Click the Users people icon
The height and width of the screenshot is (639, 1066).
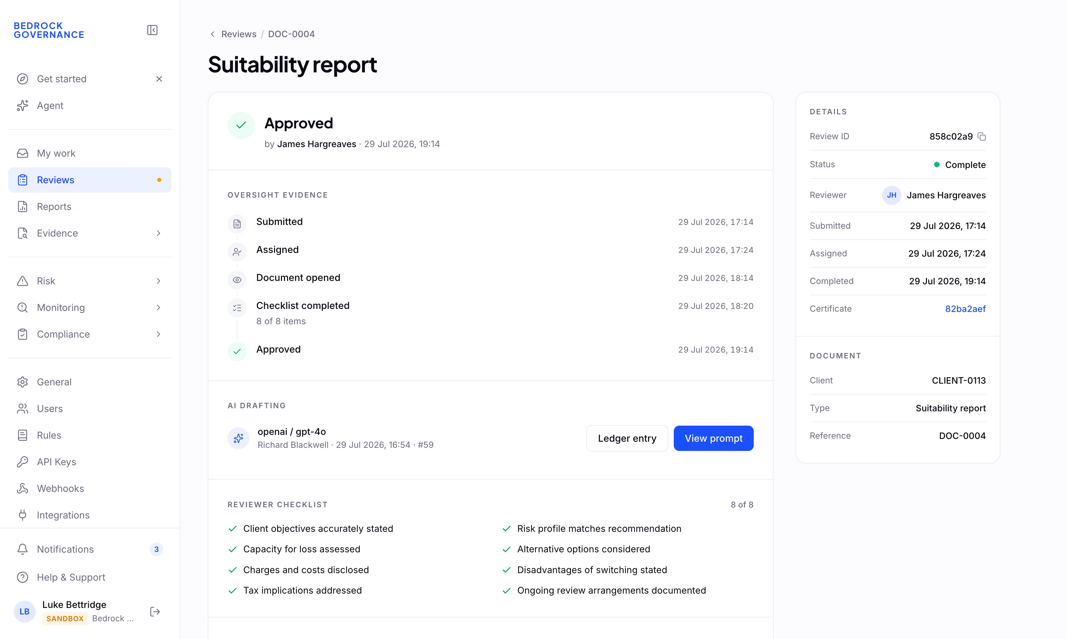[23, 409]
